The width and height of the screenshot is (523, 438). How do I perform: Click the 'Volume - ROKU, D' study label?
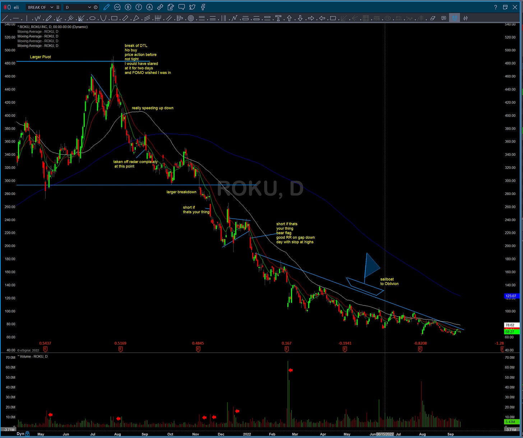33,357
